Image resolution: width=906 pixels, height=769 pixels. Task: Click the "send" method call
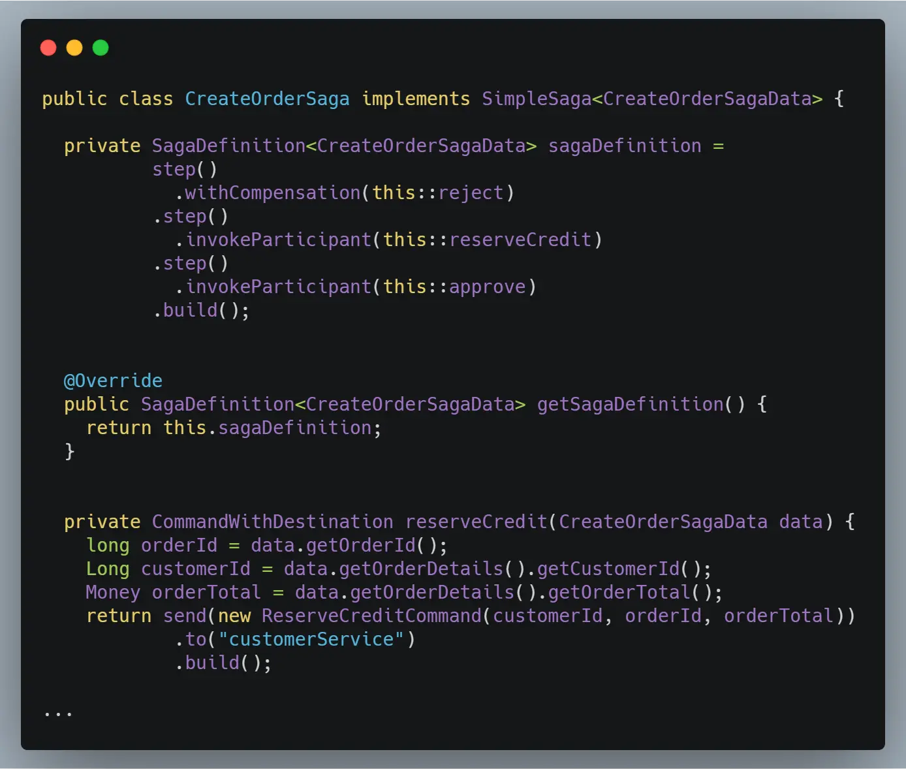(x=185, y=616)
